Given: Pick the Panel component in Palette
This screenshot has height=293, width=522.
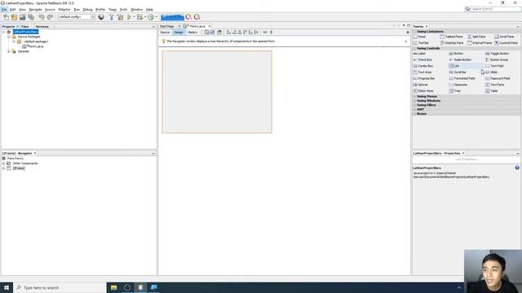Looking at the screenshot, I should tap(419, 37).
